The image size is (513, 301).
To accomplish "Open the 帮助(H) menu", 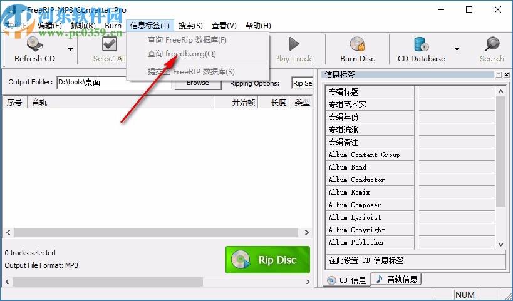I will pos(258,26).
